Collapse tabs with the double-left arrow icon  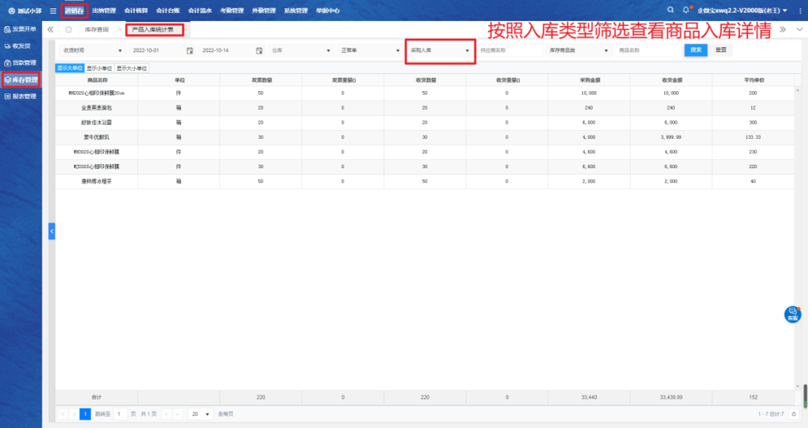50,29
